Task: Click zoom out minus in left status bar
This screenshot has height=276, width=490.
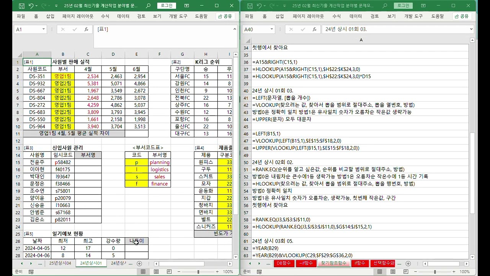Action: pyautogui.click(x=179, y=271)
